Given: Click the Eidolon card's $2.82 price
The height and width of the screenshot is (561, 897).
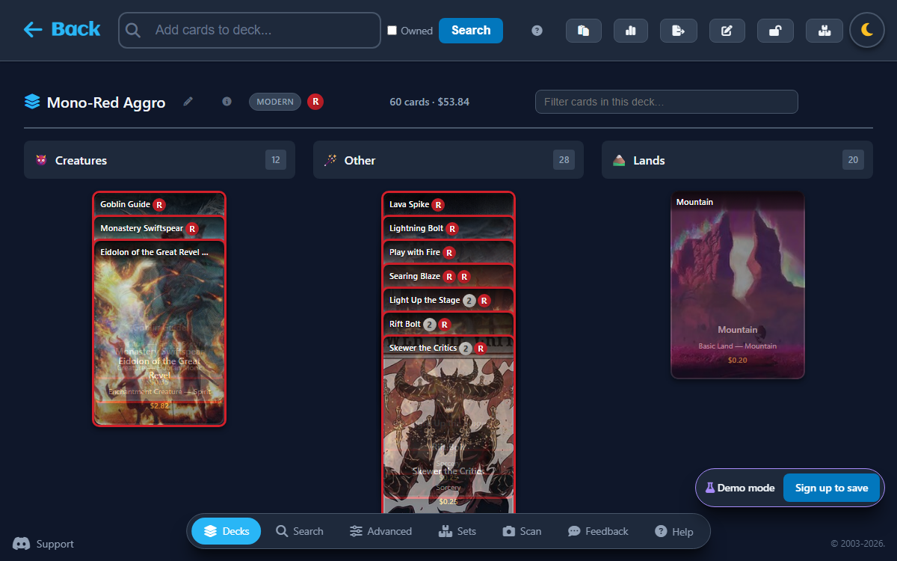Looking at the screenshot, I should [x=160, y=405].
